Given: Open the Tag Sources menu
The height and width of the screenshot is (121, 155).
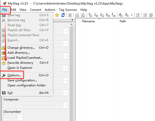Looking at the screenshot, I should [x=68, y=10].
